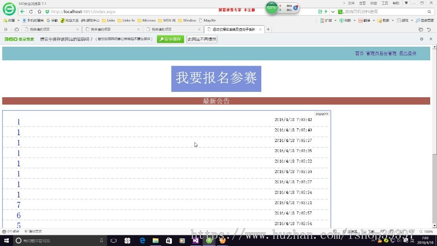Open admin backend management link
The width and height of the screenshot is (437, 246).
381,53
